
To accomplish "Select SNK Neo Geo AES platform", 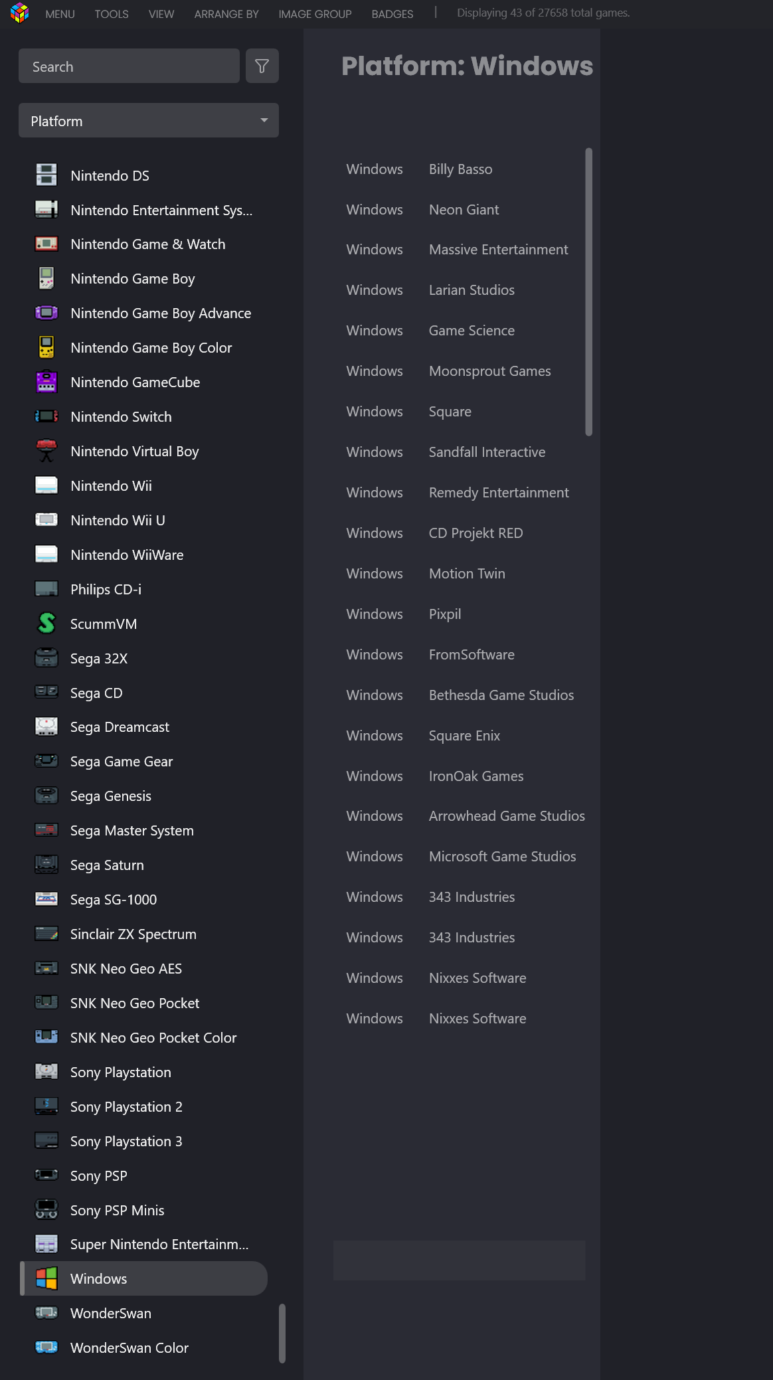I will [x=143, y=969].
